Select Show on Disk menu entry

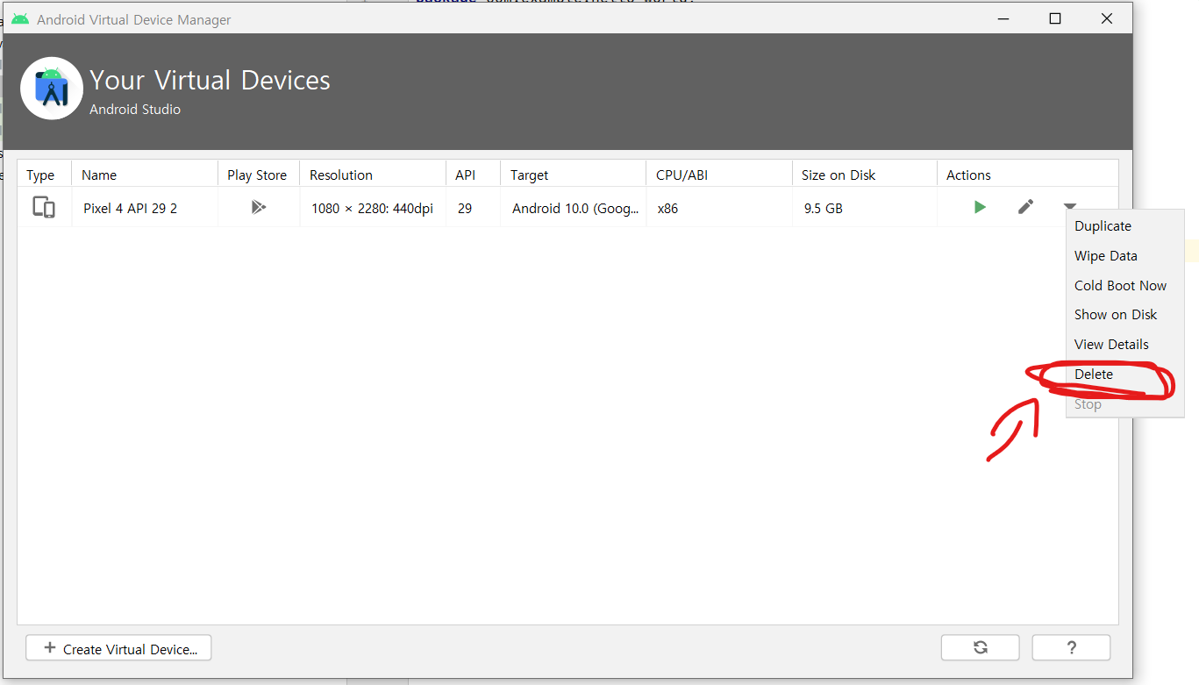click(x=1116, y=314)
